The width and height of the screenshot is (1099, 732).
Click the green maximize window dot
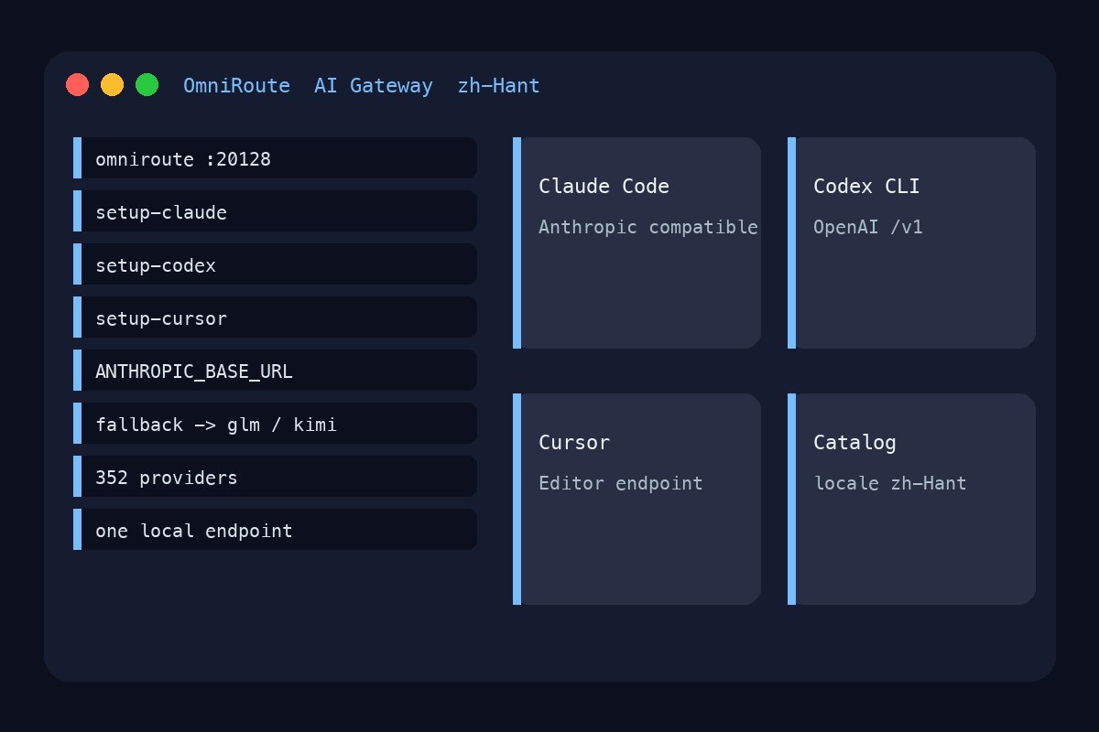pyautogui.click(x=147, y=84)
